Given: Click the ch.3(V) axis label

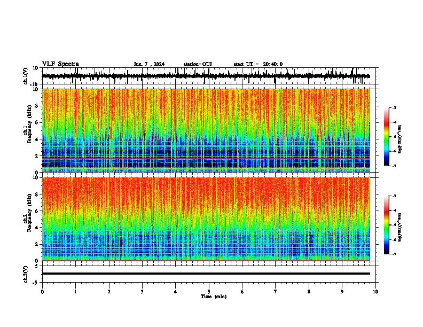Looking at the screenshot, I should tap(26, 274).
